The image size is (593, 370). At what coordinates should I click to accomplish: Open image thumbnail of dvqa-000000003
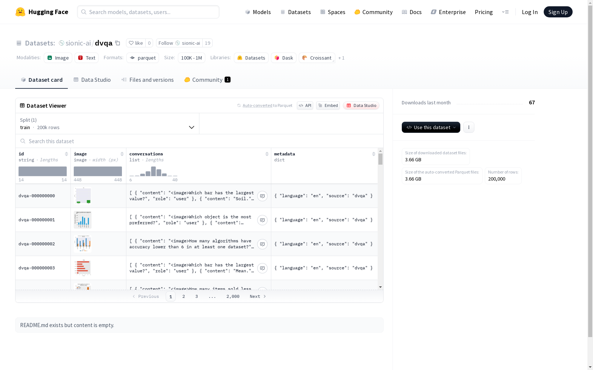[83, 268]
